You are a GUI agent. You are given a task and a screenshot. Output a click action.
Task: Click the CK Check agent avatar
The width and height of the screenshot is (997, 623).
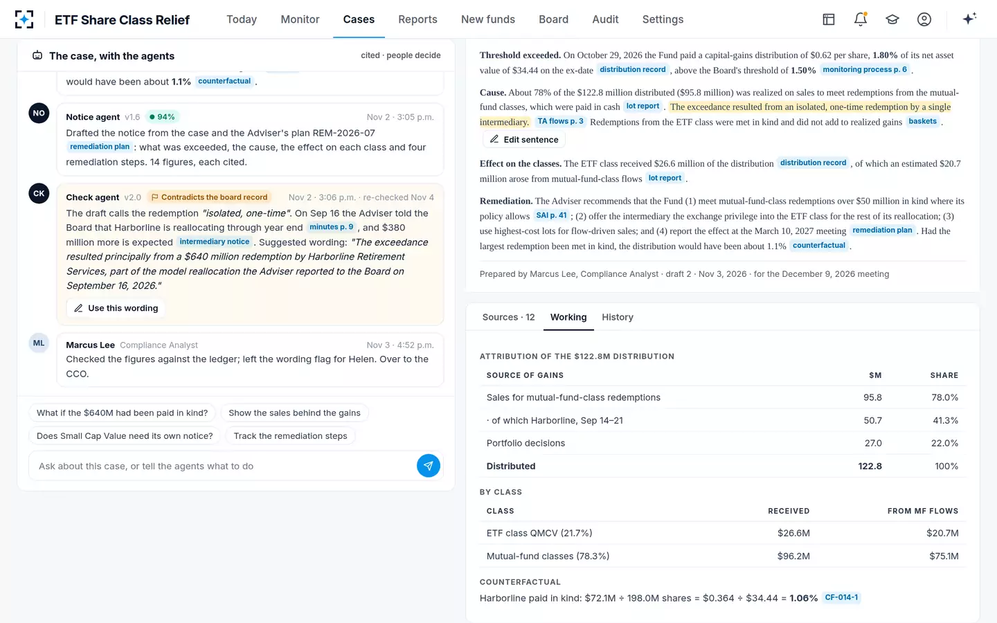(x=39, y=193)
